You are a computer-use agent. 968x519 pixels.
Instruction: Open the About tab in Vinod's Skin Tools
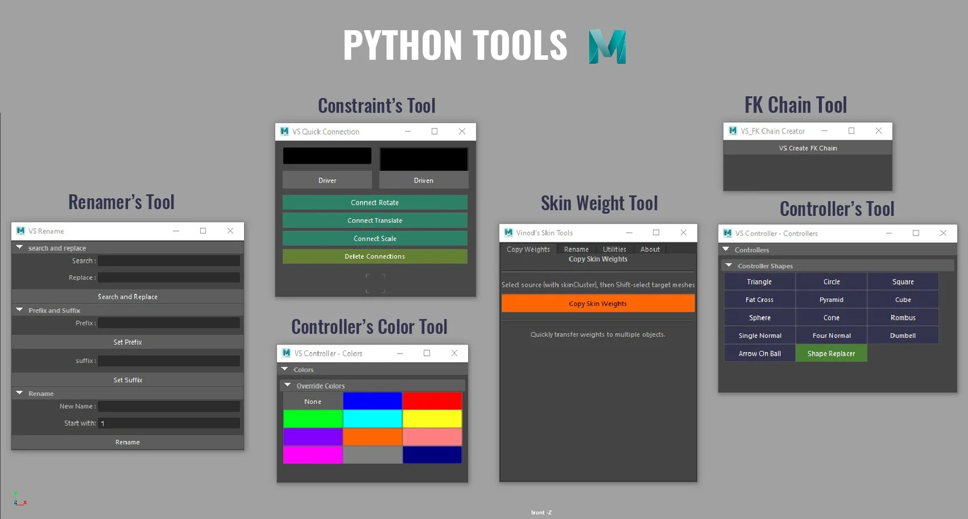point(650,249)
